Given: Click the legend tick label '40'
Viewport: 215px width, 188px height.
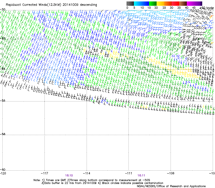Looking at the screenshot, I should (187, 8).
